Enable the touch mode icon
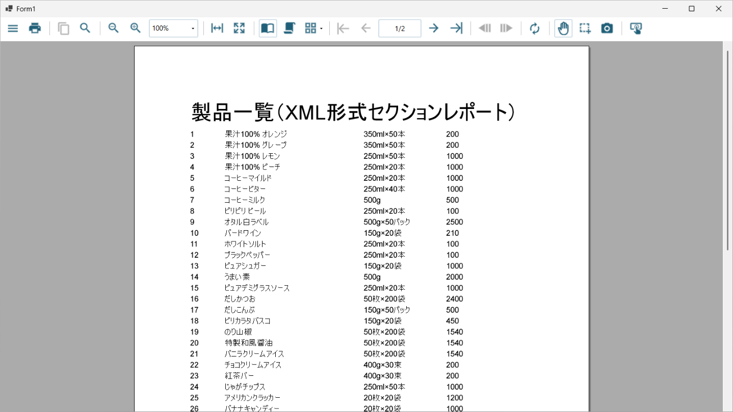The image size is (733, 412). [x=636, y=29]
